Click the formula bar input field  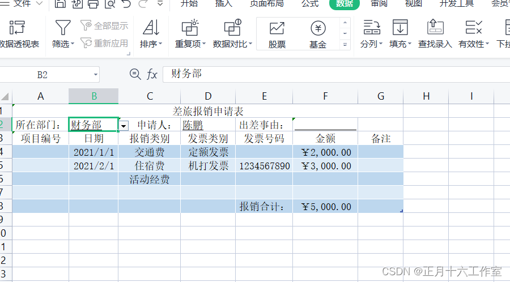tap(336, 74)
